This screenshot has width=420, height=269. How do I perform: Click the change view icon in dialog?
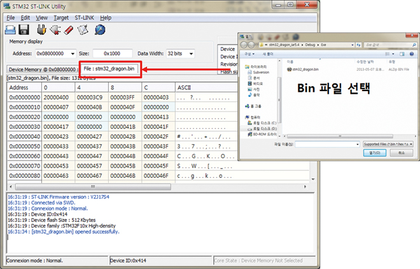coord(388,54)
